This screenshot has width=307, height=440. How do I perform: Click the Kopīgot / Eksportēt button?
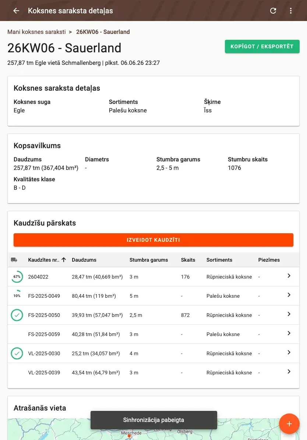(x=262, y=46)
